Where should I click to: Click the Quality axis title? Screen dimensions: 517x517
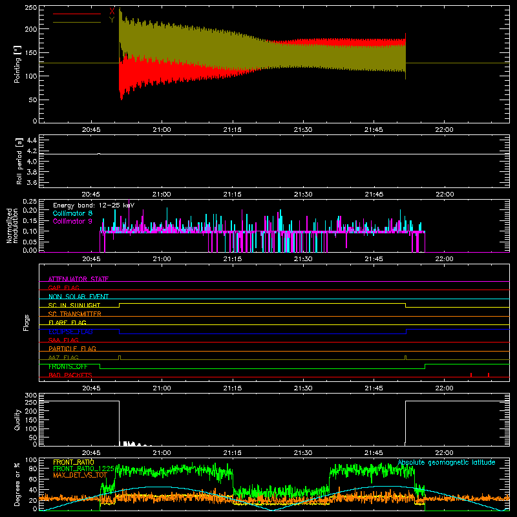[x=17, y=419]
